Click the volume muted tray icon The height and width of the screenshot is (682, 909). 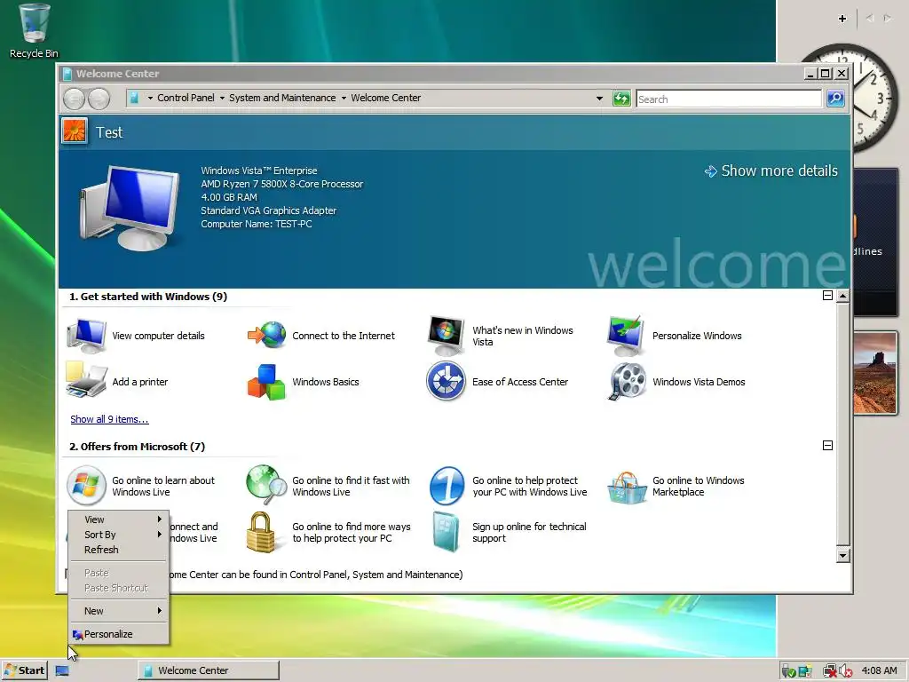[845, 671]
